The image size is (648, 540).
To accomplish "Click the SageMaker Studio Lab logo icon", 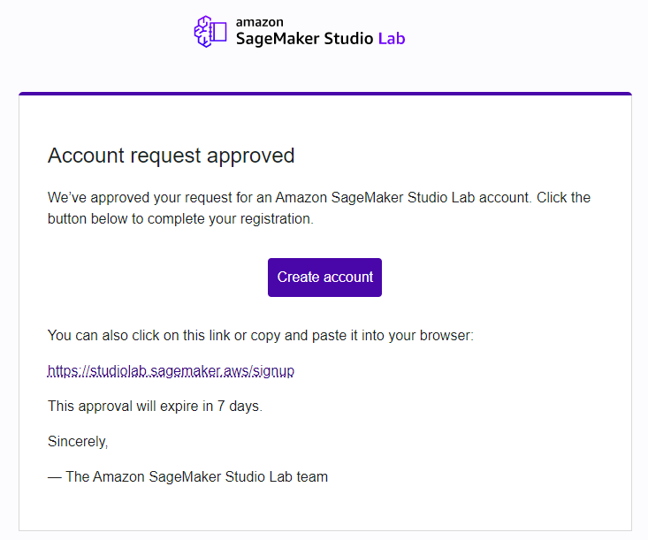I will pos(210,31).
